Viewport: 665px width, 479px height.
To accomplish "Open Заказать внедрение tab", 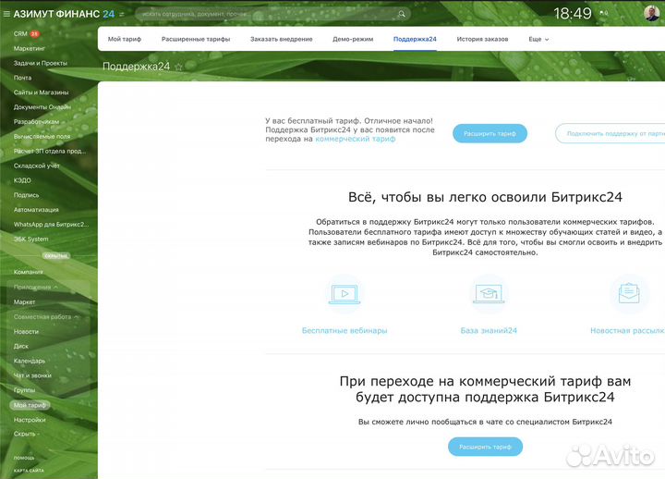I will [281, 39].
